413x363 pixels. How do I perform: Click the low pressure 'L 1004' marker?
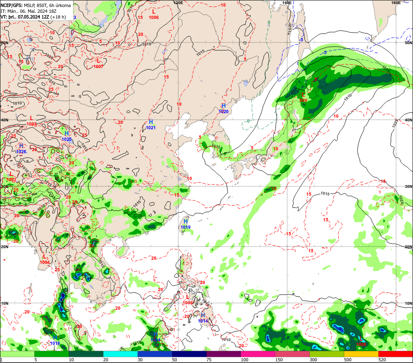pos(45,259)
